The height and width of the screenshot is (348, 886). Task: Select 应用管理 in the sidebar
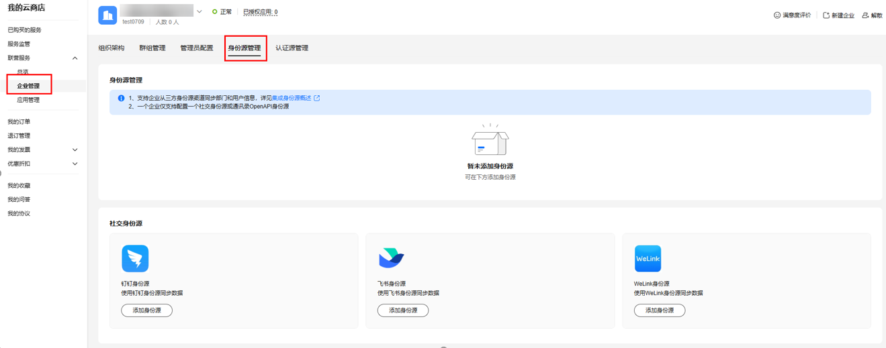28,100
